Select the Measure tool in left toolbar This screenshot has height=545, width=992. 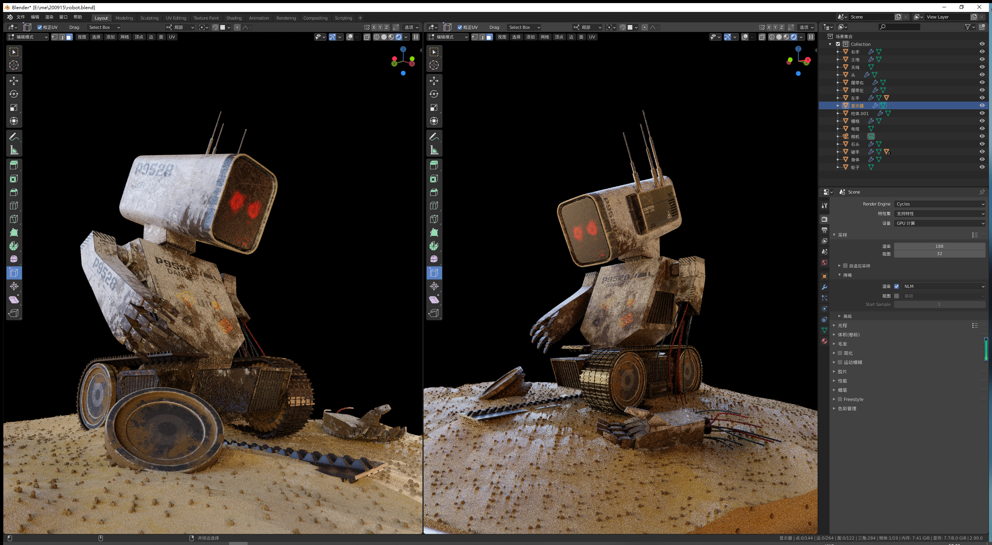pyautogui.click(x=14, y=149)
